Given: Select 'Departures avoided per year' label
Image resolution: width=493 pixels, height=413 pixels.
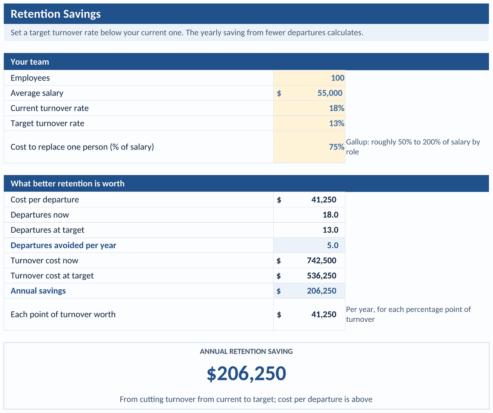Looking at the screenshot, I should click(63, 245).
